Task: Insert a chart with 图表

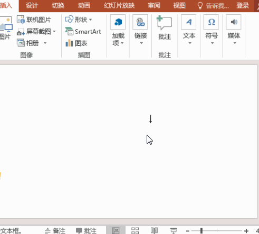Action: pyautogui.click(x=76, y=43)
